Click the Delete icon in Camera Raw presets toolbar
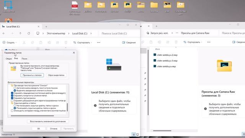The image size is (245, 138). click(x=176, y=42)
